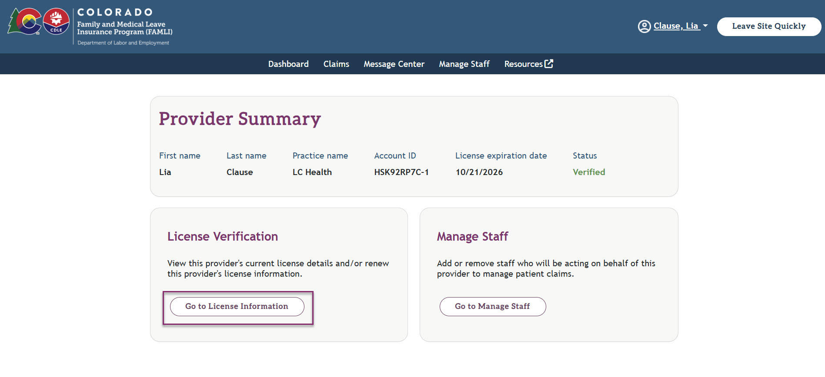Screen dimensions: 825x377
Task: Click the practice name LC Health
Action: (312, 172)
